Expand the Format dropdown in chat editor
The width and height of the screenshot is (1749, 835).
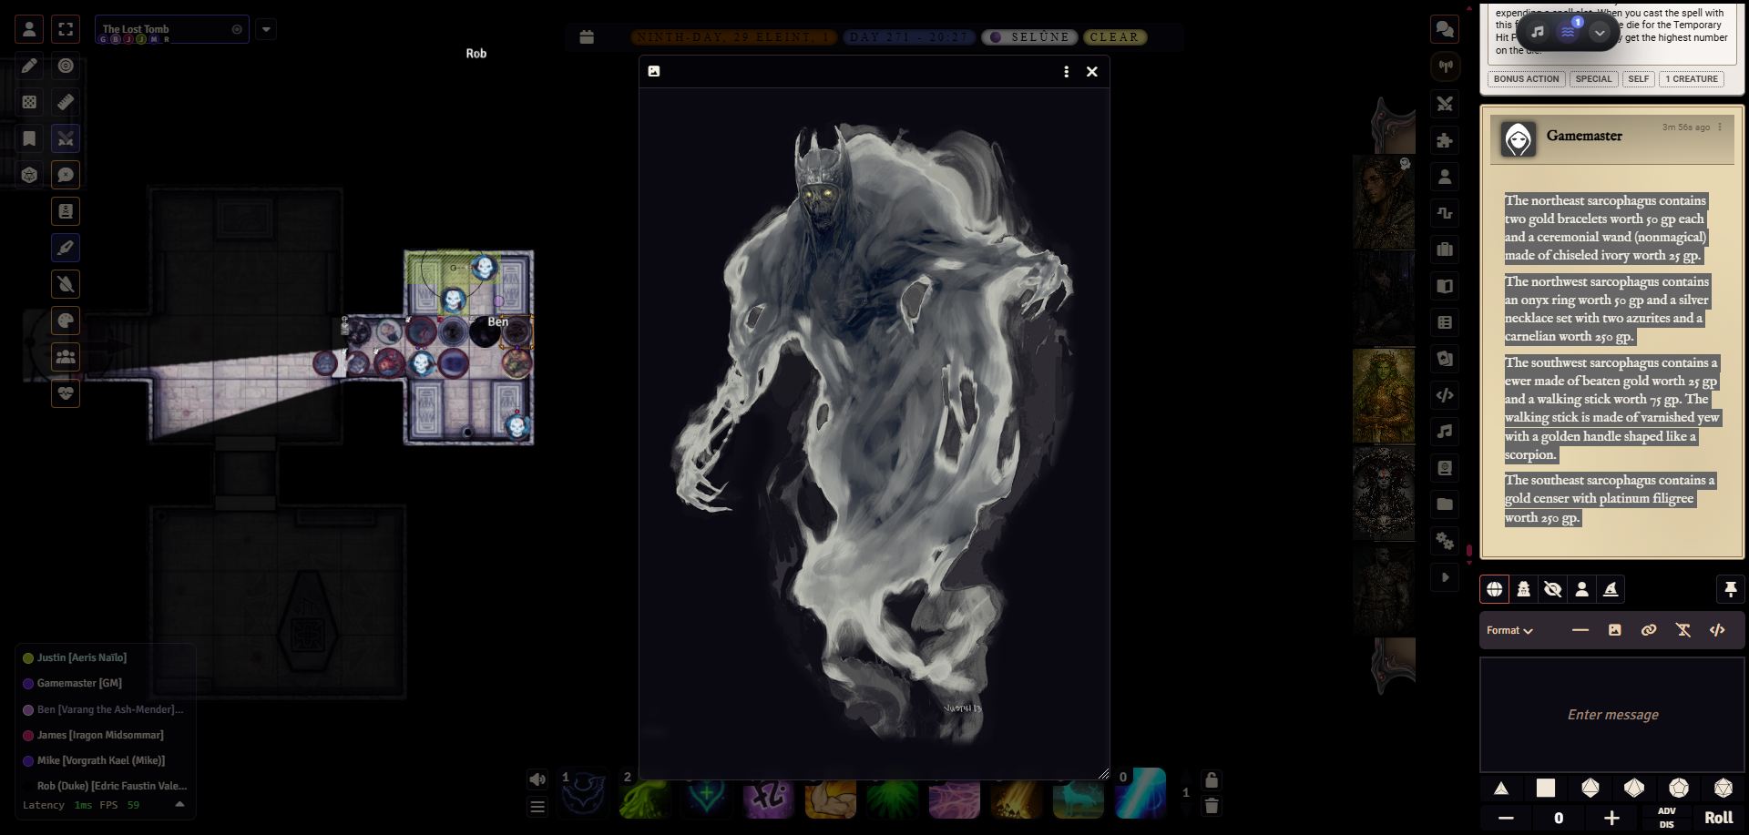coord(1509,630)
